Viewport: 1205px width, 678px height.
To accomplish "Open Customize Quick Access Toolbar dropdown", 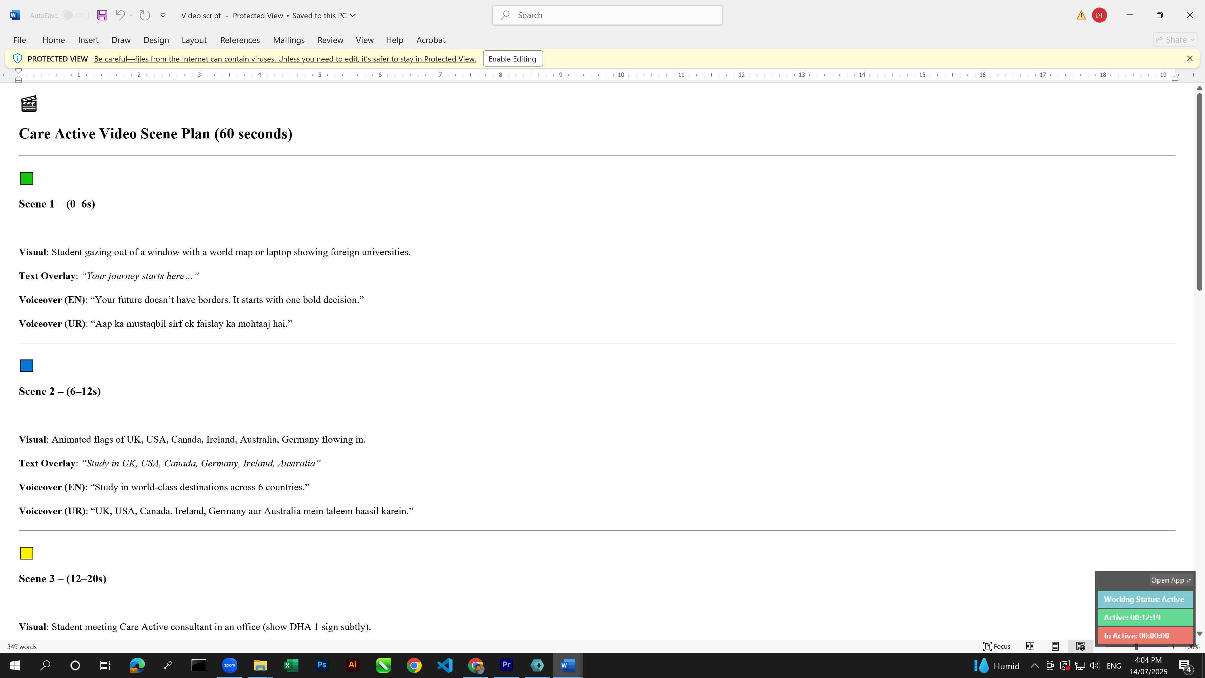I will [163, 15].
